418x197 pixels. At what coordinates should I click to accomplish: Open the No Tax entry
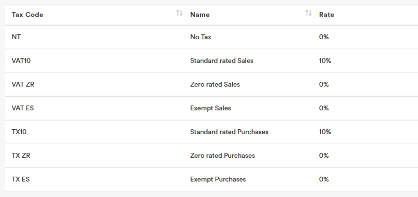[x=201, y=37]
